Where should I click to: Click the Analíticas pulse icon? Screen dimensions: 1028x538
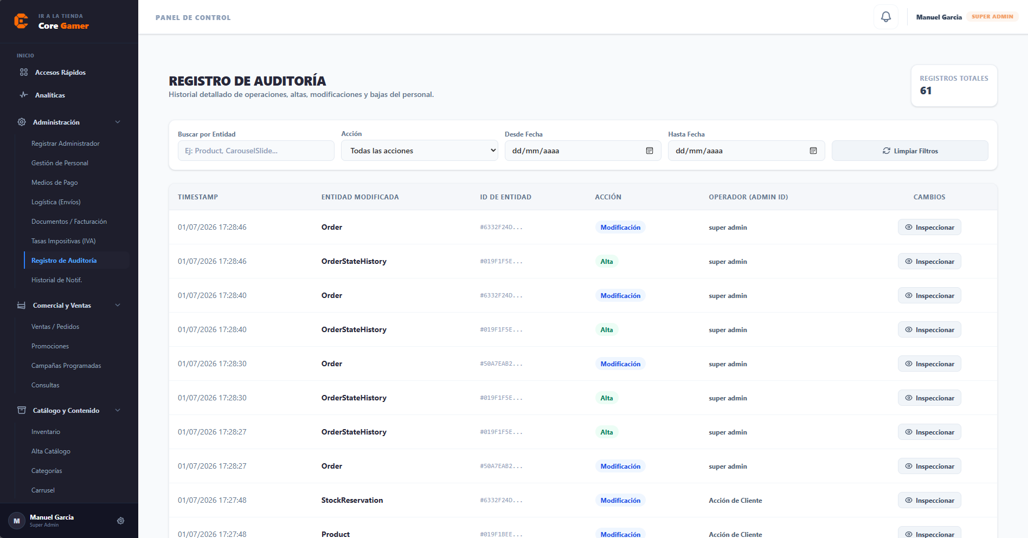(24, 95)
